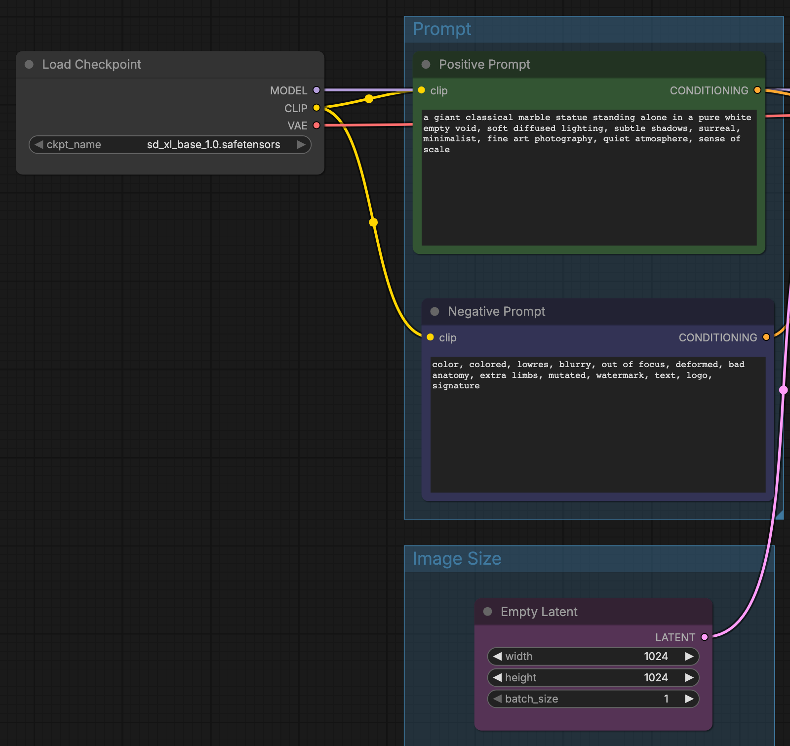Click the Empty Latent node title

[539, 612]
